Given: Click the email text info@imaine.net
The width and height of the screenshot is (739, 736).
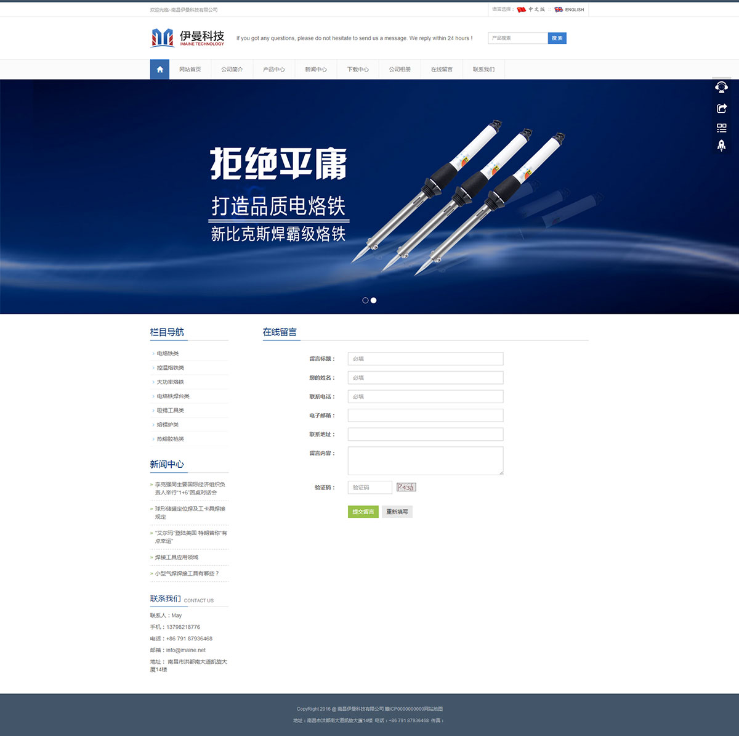Looking at the screenshot, I should click(x=186, y=650).
